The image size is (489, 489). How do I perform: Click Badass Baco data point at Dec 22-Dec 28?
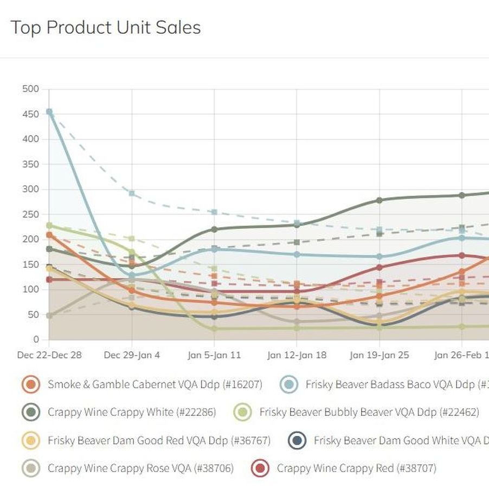click(49, 112)
